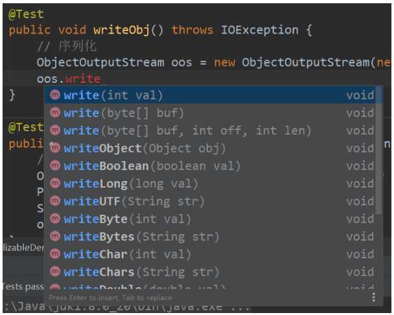The width and height of the screenshot is (394, 315).
Task: Click the completion list vertical scrollbar
Action: [378, 151]
